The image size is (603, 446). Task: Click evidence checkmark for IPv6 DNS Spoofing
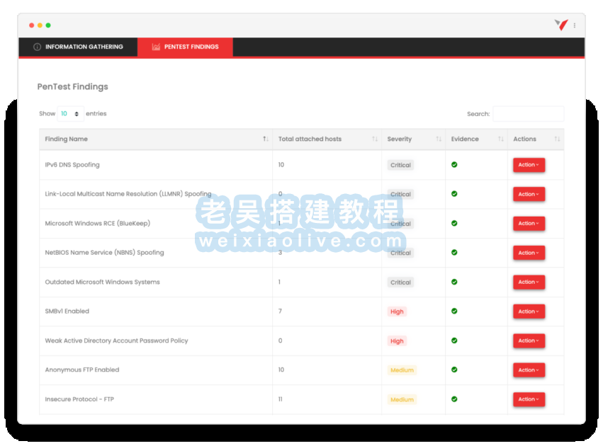click(x=454, y=164)
